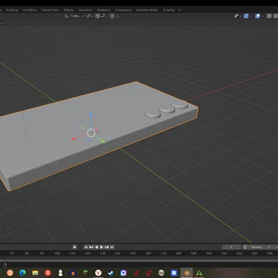This screenshot has height=278, width=278.
Task: Add a new workspace with the plus button
Action: pyautogui.click(x=179, y=10)
